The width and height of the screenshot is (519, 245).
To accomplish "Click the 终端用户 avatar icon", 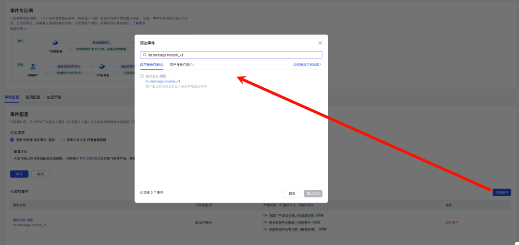I will 33,67.
